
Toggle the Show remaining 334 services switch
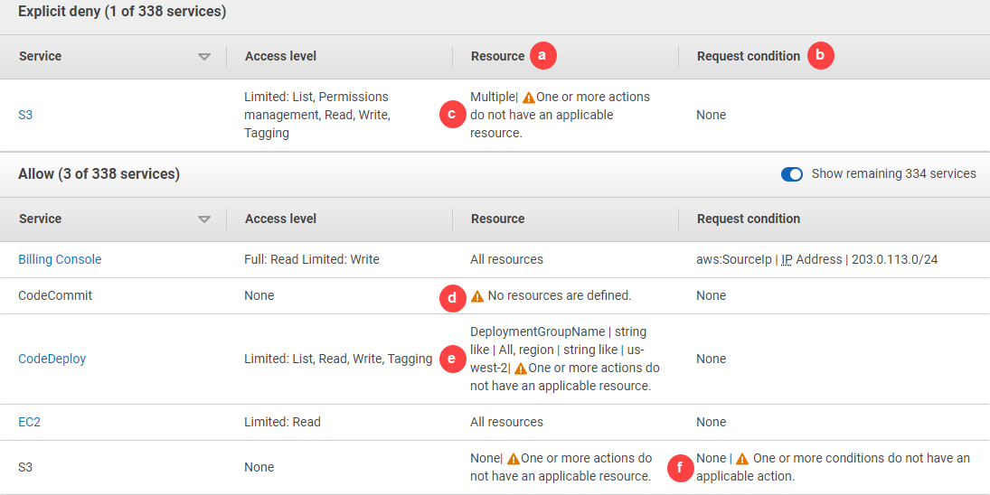[792, 174]
